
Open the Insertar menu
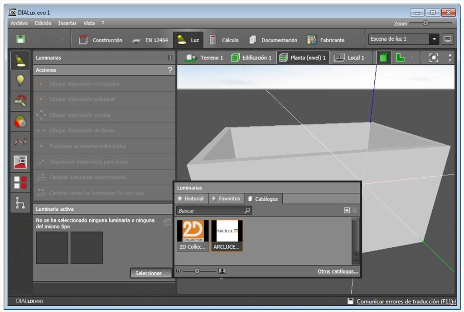67,23
